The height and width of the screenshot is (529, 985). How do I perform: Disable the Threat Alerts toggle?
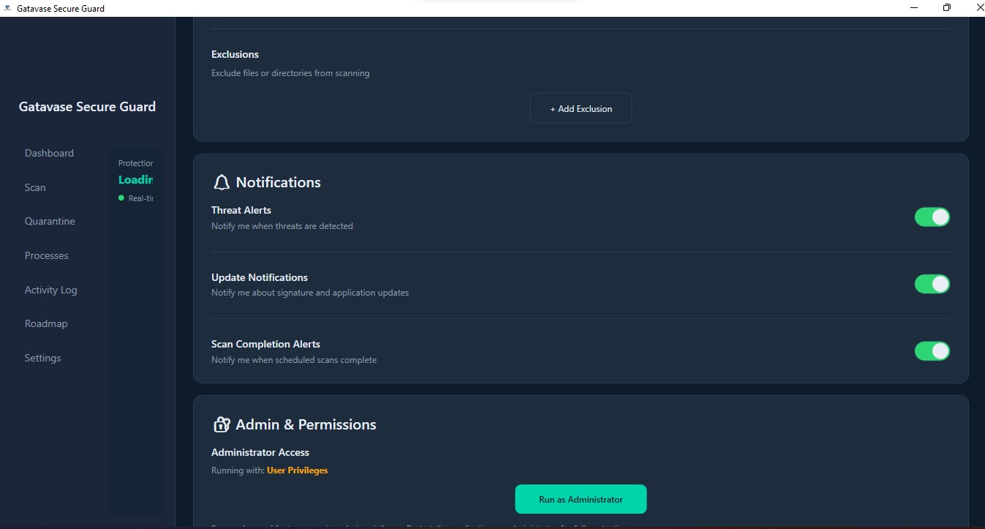932,217
